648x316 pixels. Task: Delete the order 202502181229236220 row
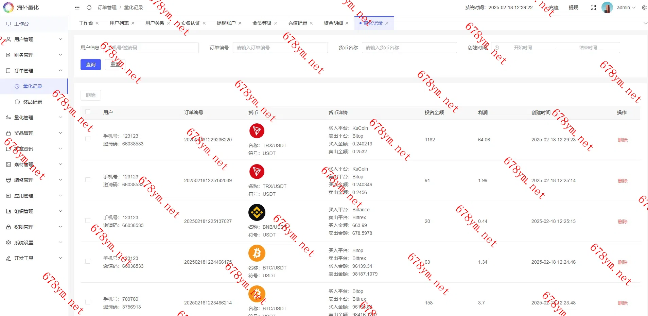tap(623, 140)
